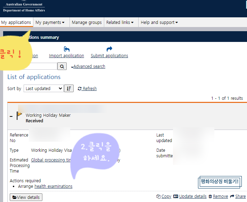Expand the Related links menu
The width and height of the screenshot is (247, 202).
(x=120, y=22)
